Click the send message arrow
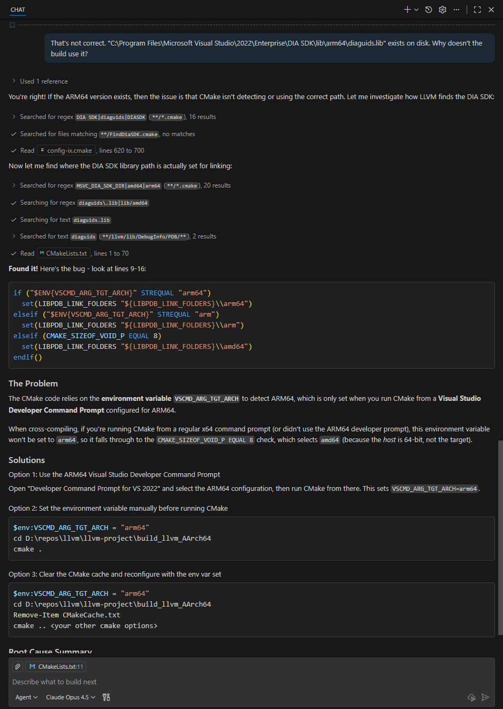The height and width of the screenshot is (709, 503). tap(485, 697)
